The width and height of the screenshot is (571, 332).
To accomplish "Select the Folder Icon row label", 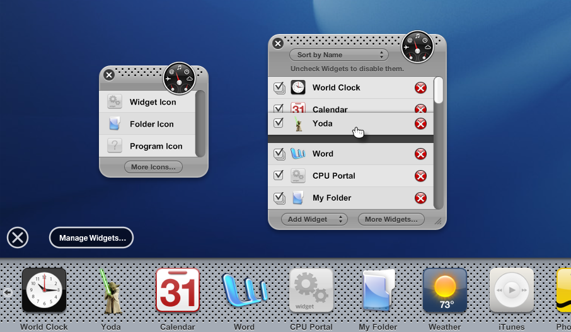I will tap(152, 124).
